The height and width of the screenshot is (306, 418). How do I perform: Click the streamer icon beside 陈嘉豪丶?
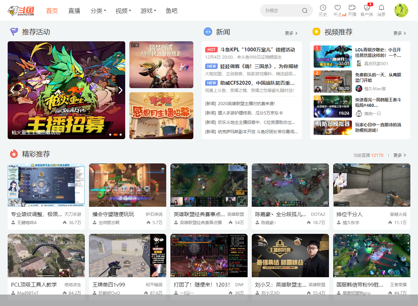257,222
